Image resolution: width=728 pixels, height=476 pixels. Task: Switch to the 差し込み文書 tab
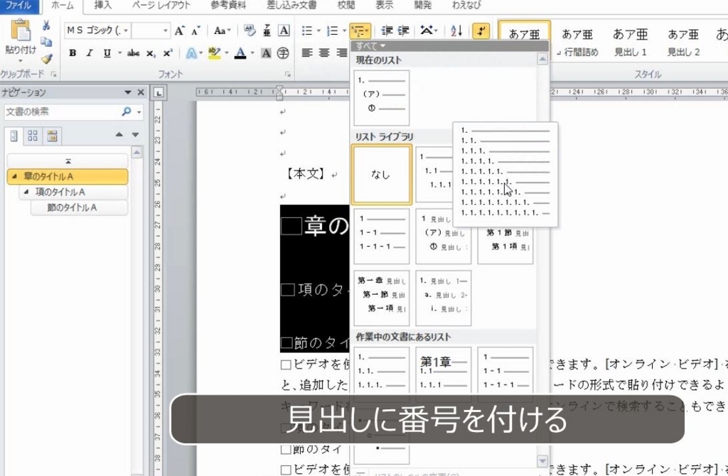coord(291,6)
